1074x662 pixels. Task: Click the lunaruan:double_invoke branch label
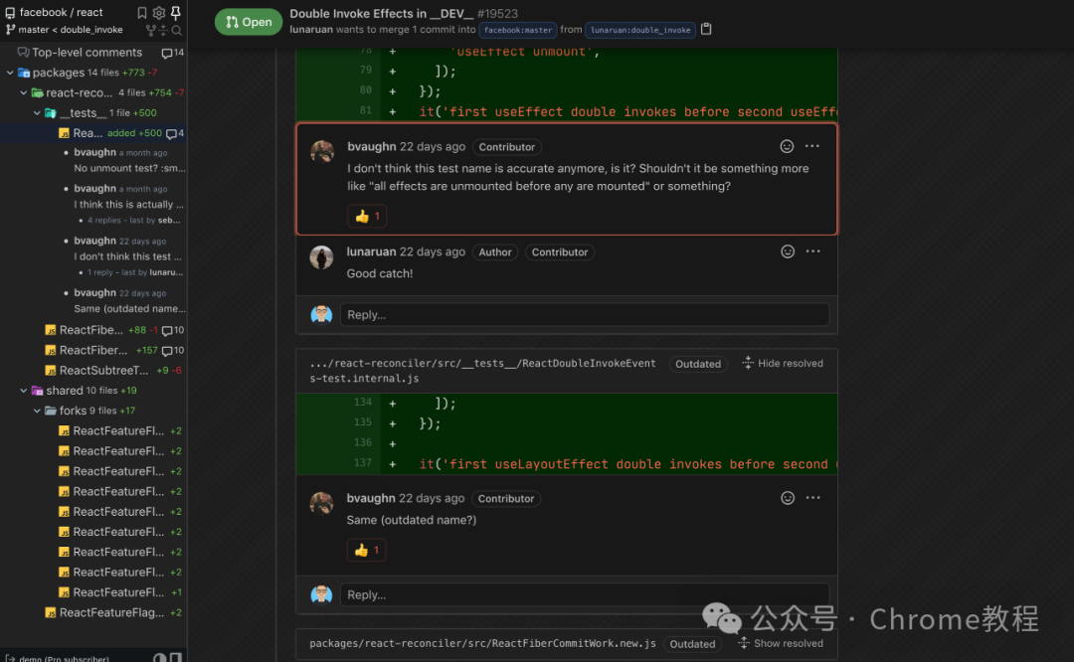click(x=640, y=30)
